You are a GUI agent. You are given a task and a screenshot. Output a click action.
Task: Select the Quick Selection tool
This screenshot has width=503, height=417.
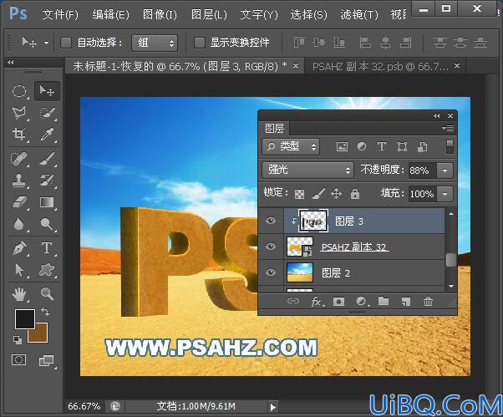coord(47,113)
